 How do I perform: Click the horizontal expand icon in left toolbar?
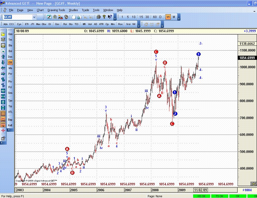[x=3, y=91]
